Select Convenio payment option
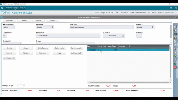Image resolution: width=178 pixels, height=100 pixels. [x=9, y=53]
